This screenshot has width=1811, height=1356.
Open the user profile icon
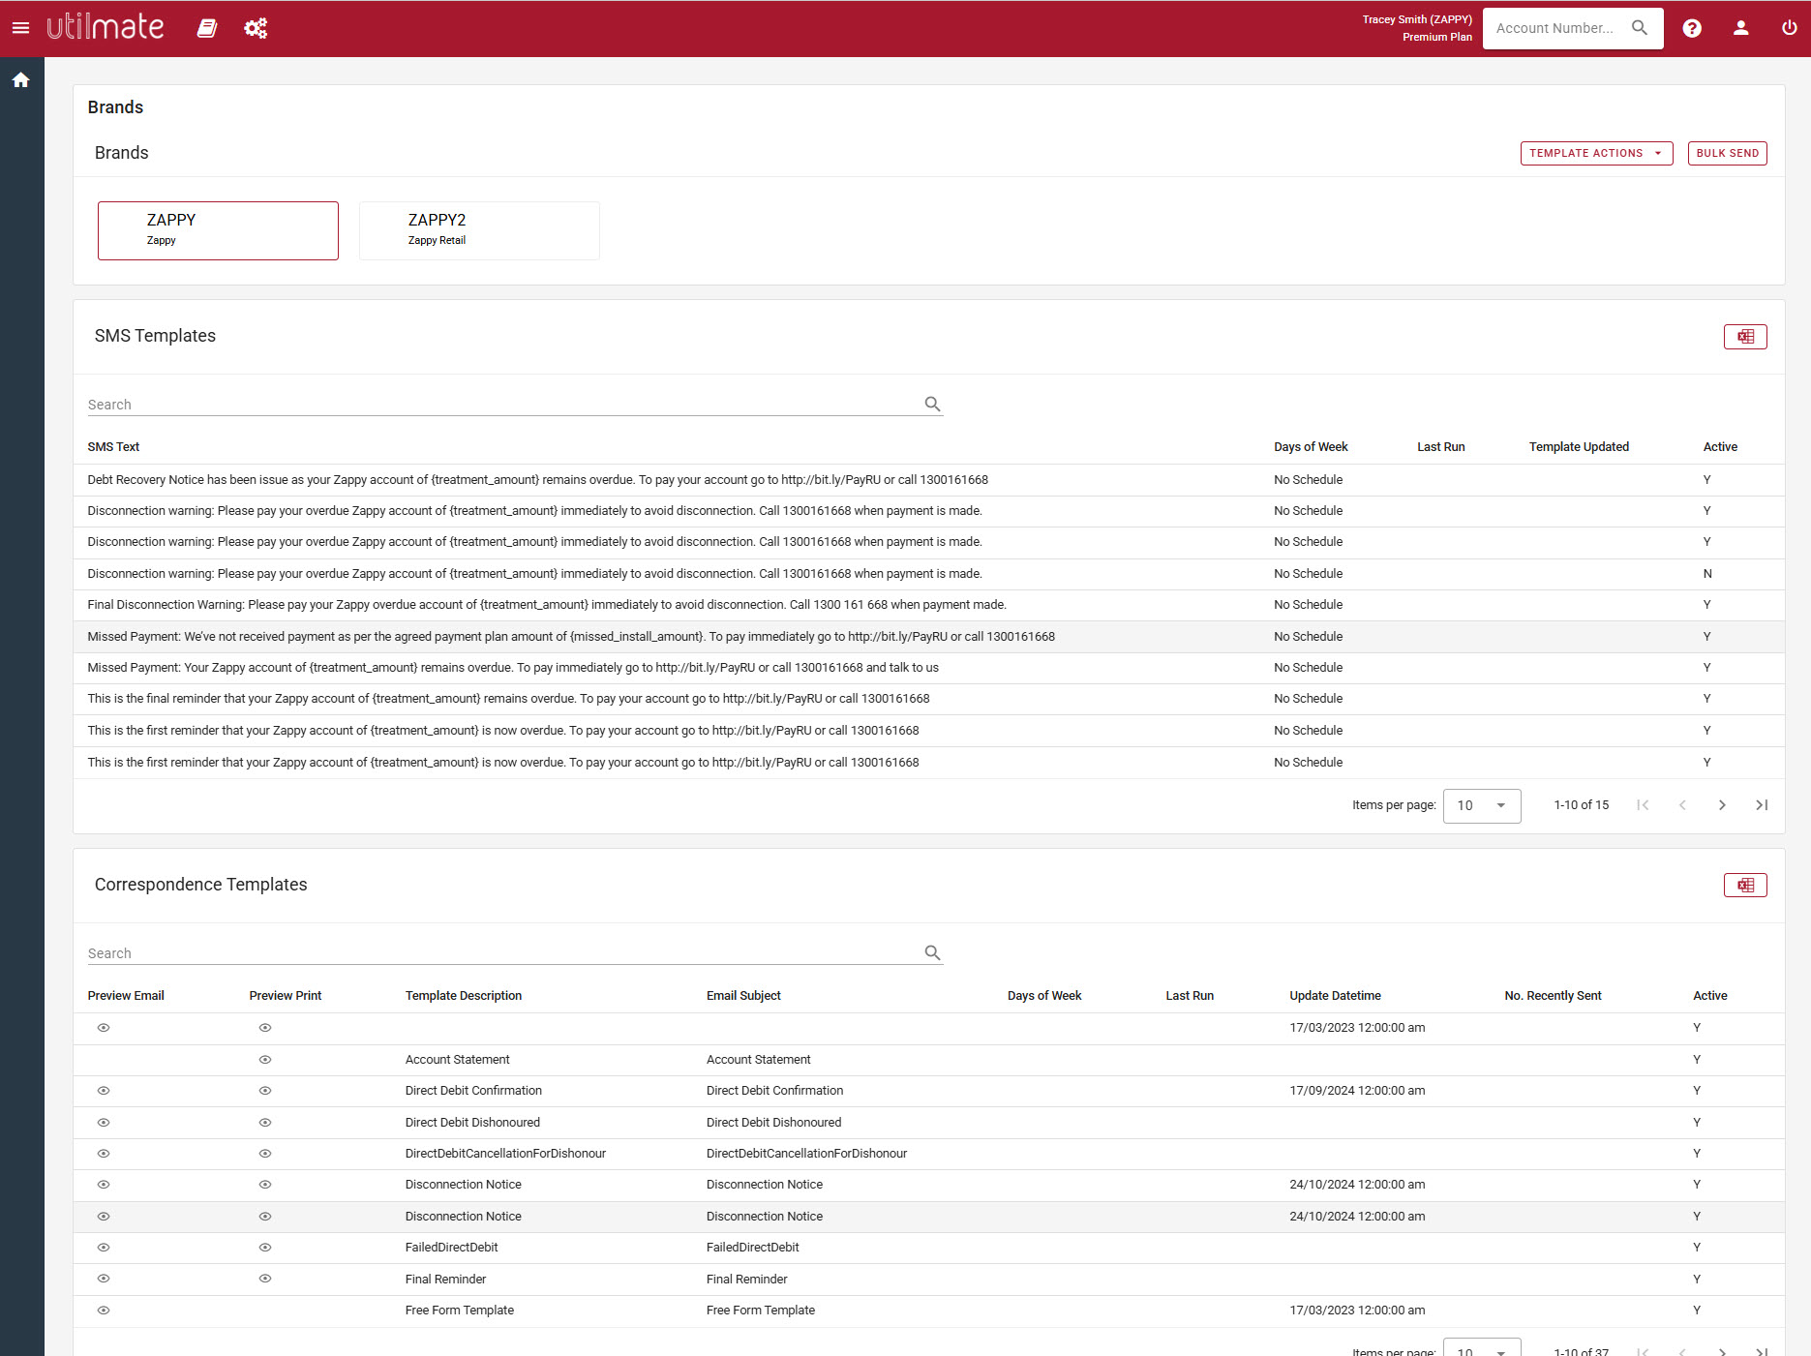[x=1740, y=28]
